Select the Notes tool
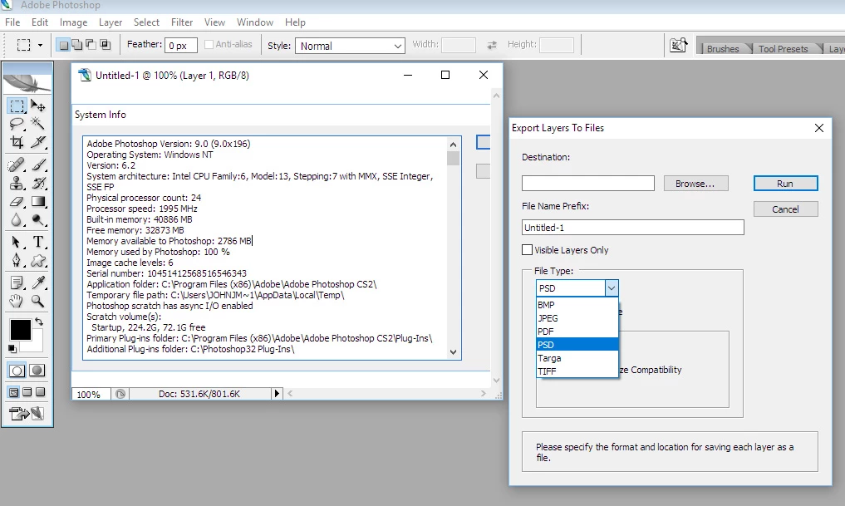Viewport: 845px width, 506px height. pyautogui.click(x=17, y=282)
